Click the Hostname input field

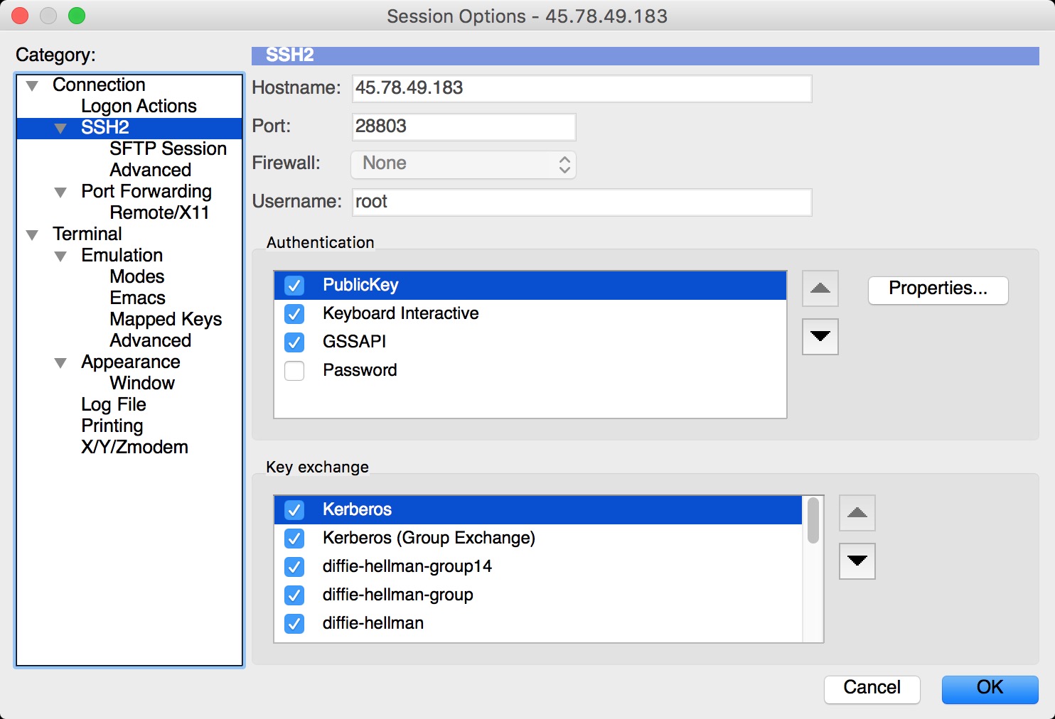582,89
